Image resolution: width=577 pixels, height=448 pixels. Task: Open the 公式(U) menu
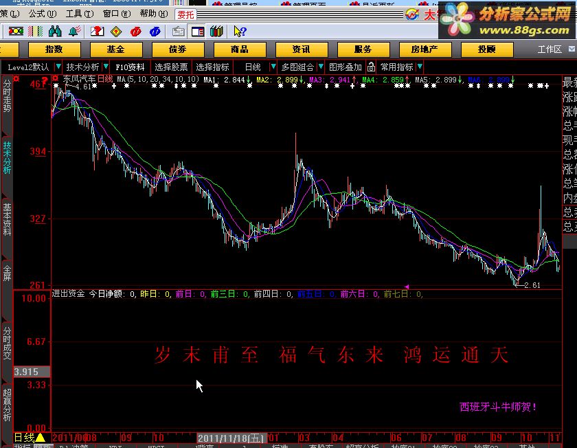pyautogui.click(x=43, y=14)
